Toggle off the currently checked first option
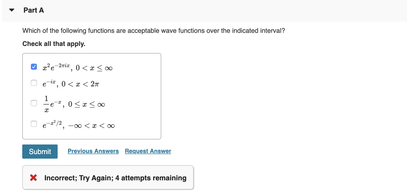The height and width of the screenshot is (196, 407). 34,66
